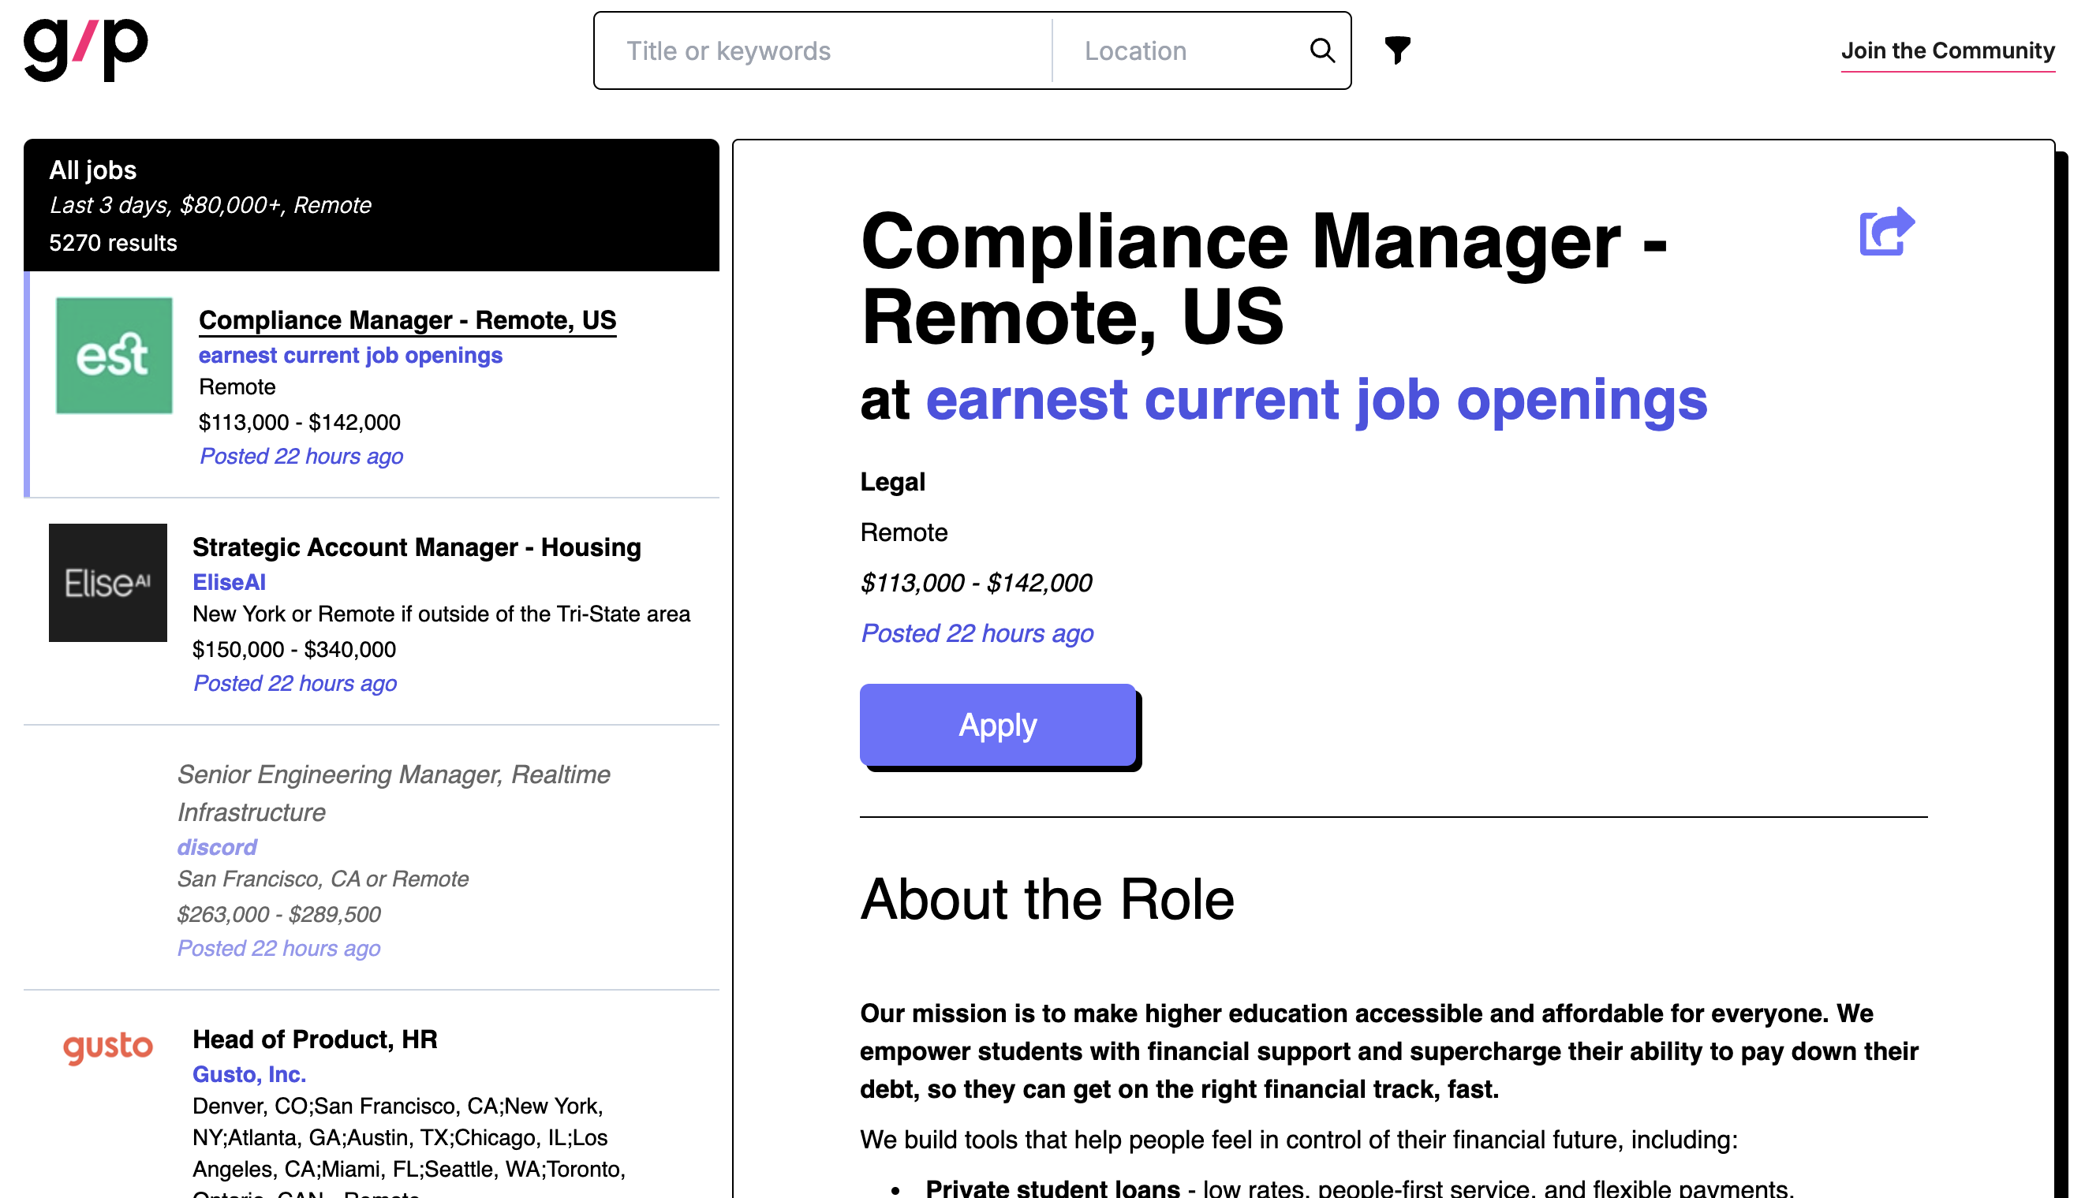Image resolution: width=2085 pixels, height=1198 pixels.
Task: Click the Gusto, Inc. company link
Action: point(249,1073)
